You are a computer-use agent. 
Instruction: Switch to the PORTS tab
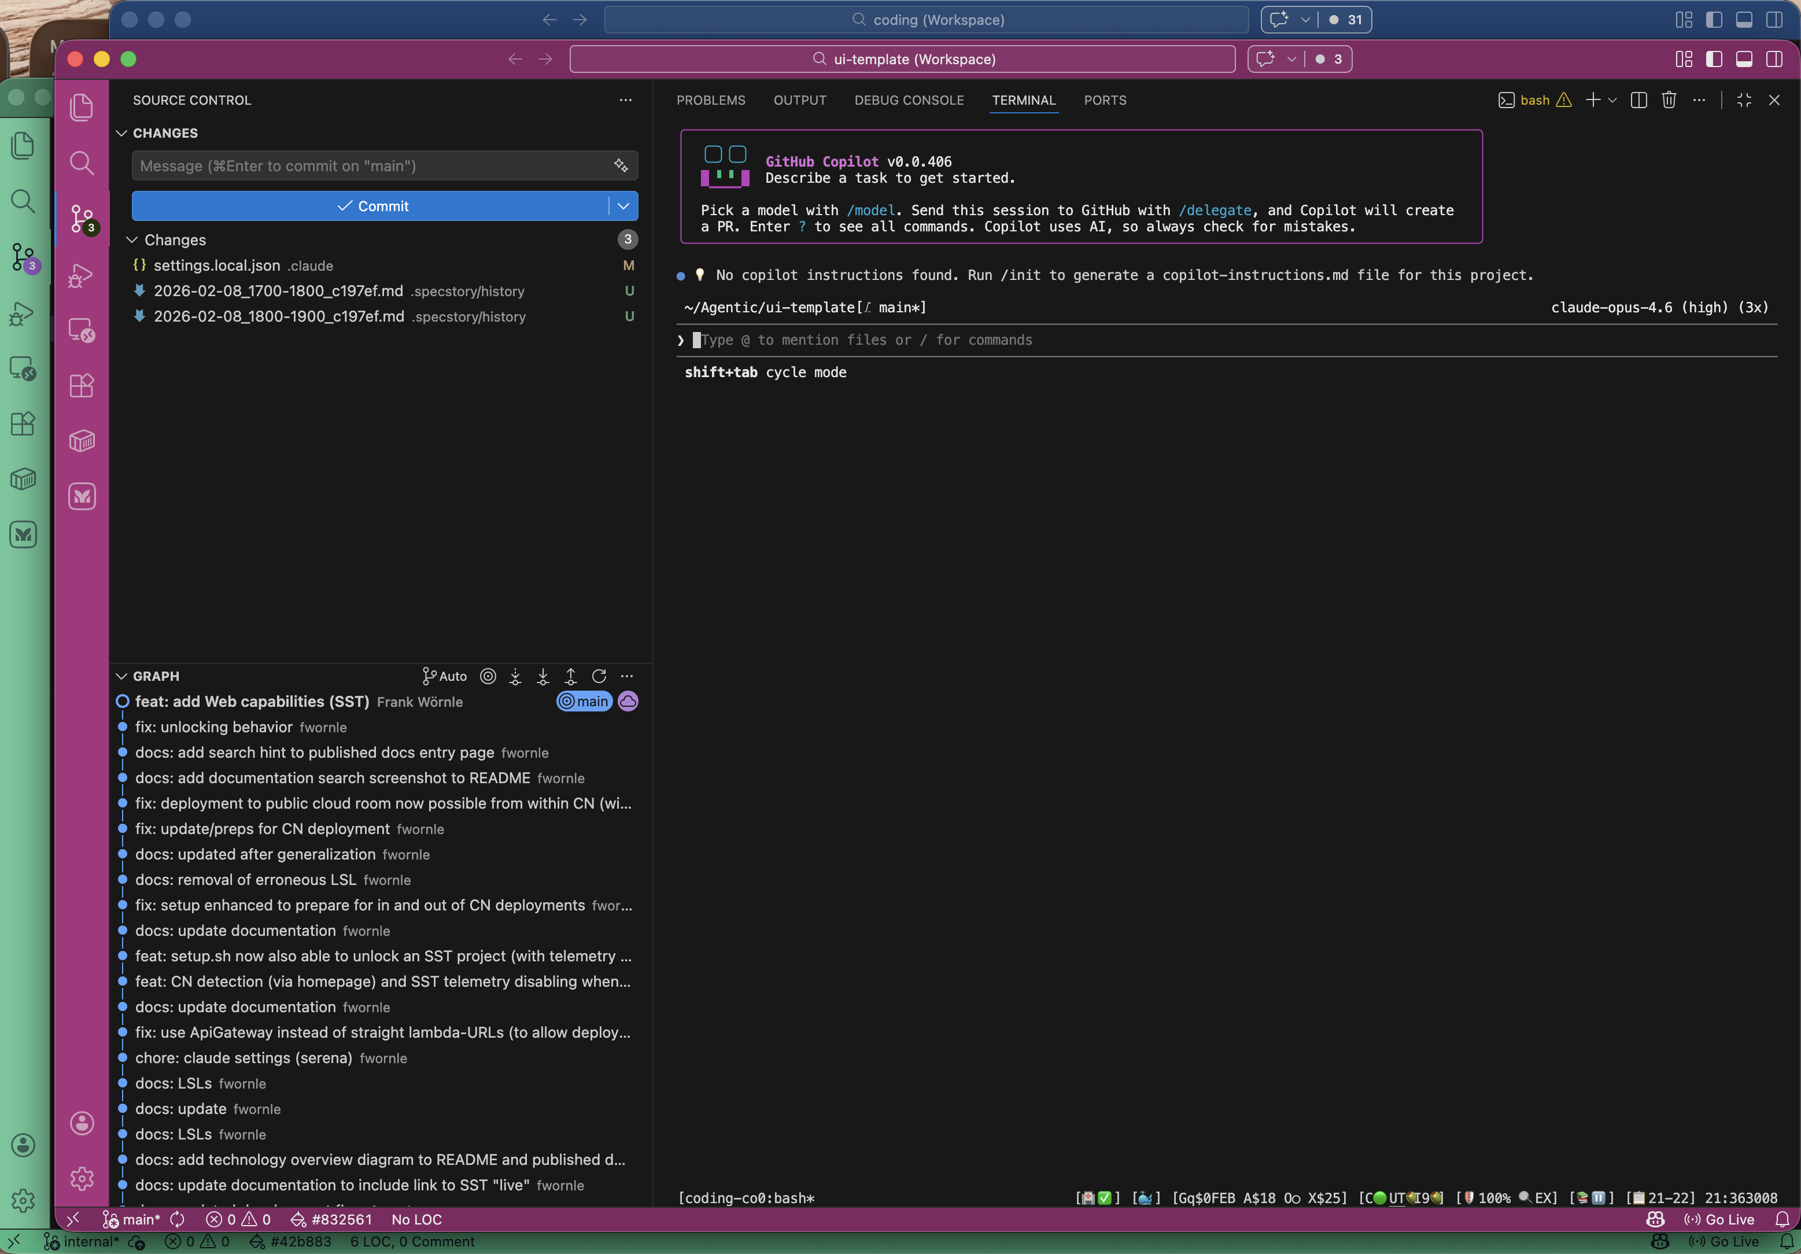(x=1105, y=99)
